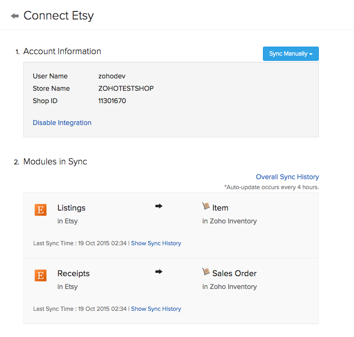Click the user name zohodev
The width and height of the screenshot is (354, 337).
112,76
